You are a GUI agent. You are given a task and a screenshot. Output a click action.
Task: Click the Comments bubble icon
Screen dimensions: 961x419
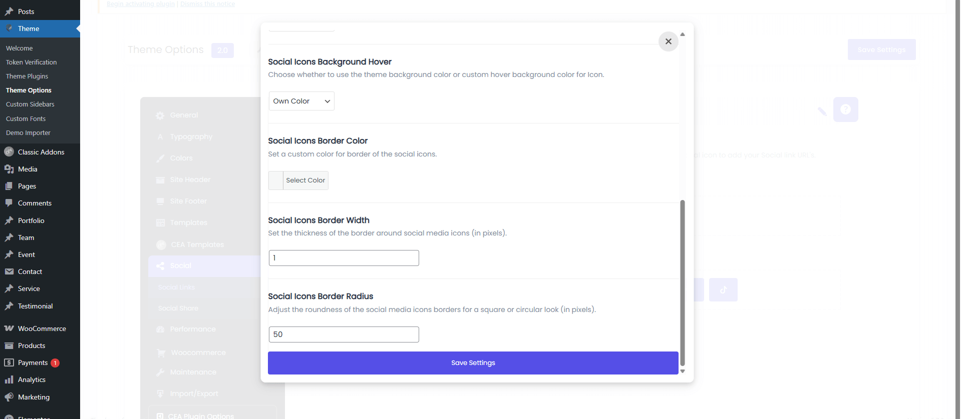[9, 203]
